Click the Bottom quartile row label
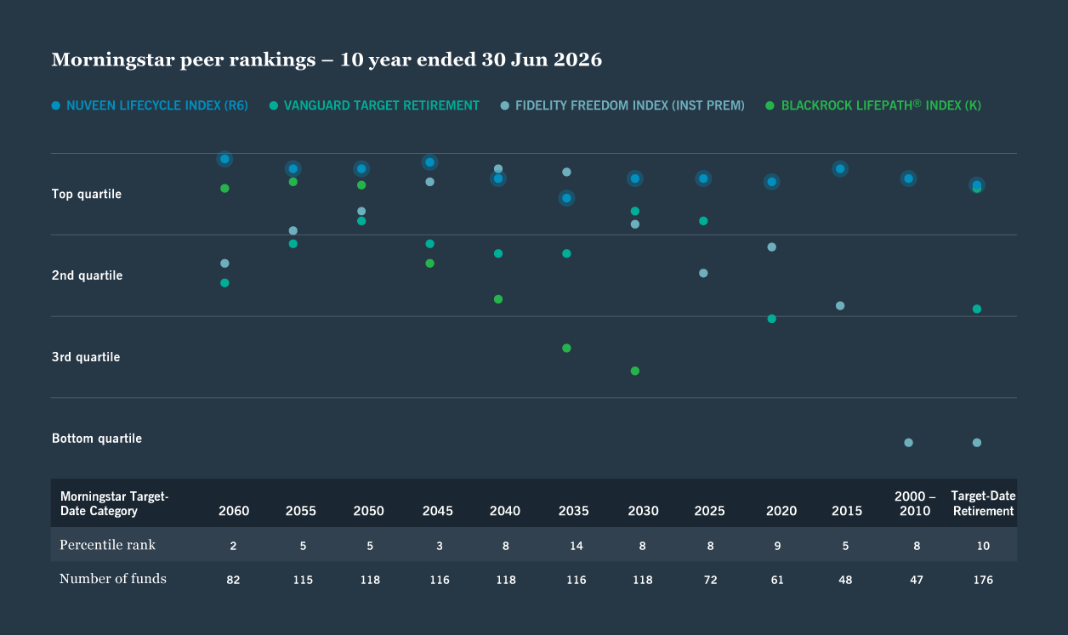Screen dimensions: 1068x635 pos(97,439)
